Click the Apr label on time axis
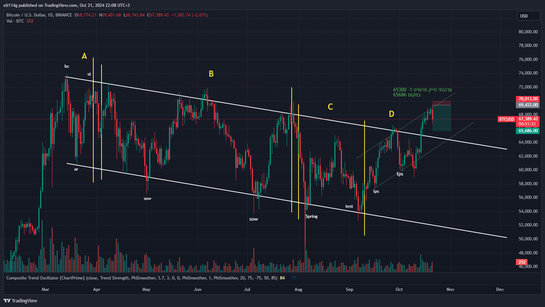This screenshot has height=307, width=545. click(97, 289)
